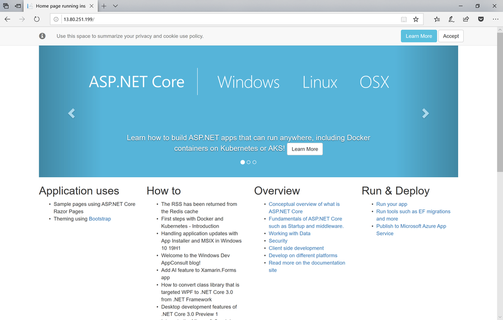Click the ASP.NET Core carousel title
The image size is (503, 320).
pyautogui.click(x=136, y=82)
